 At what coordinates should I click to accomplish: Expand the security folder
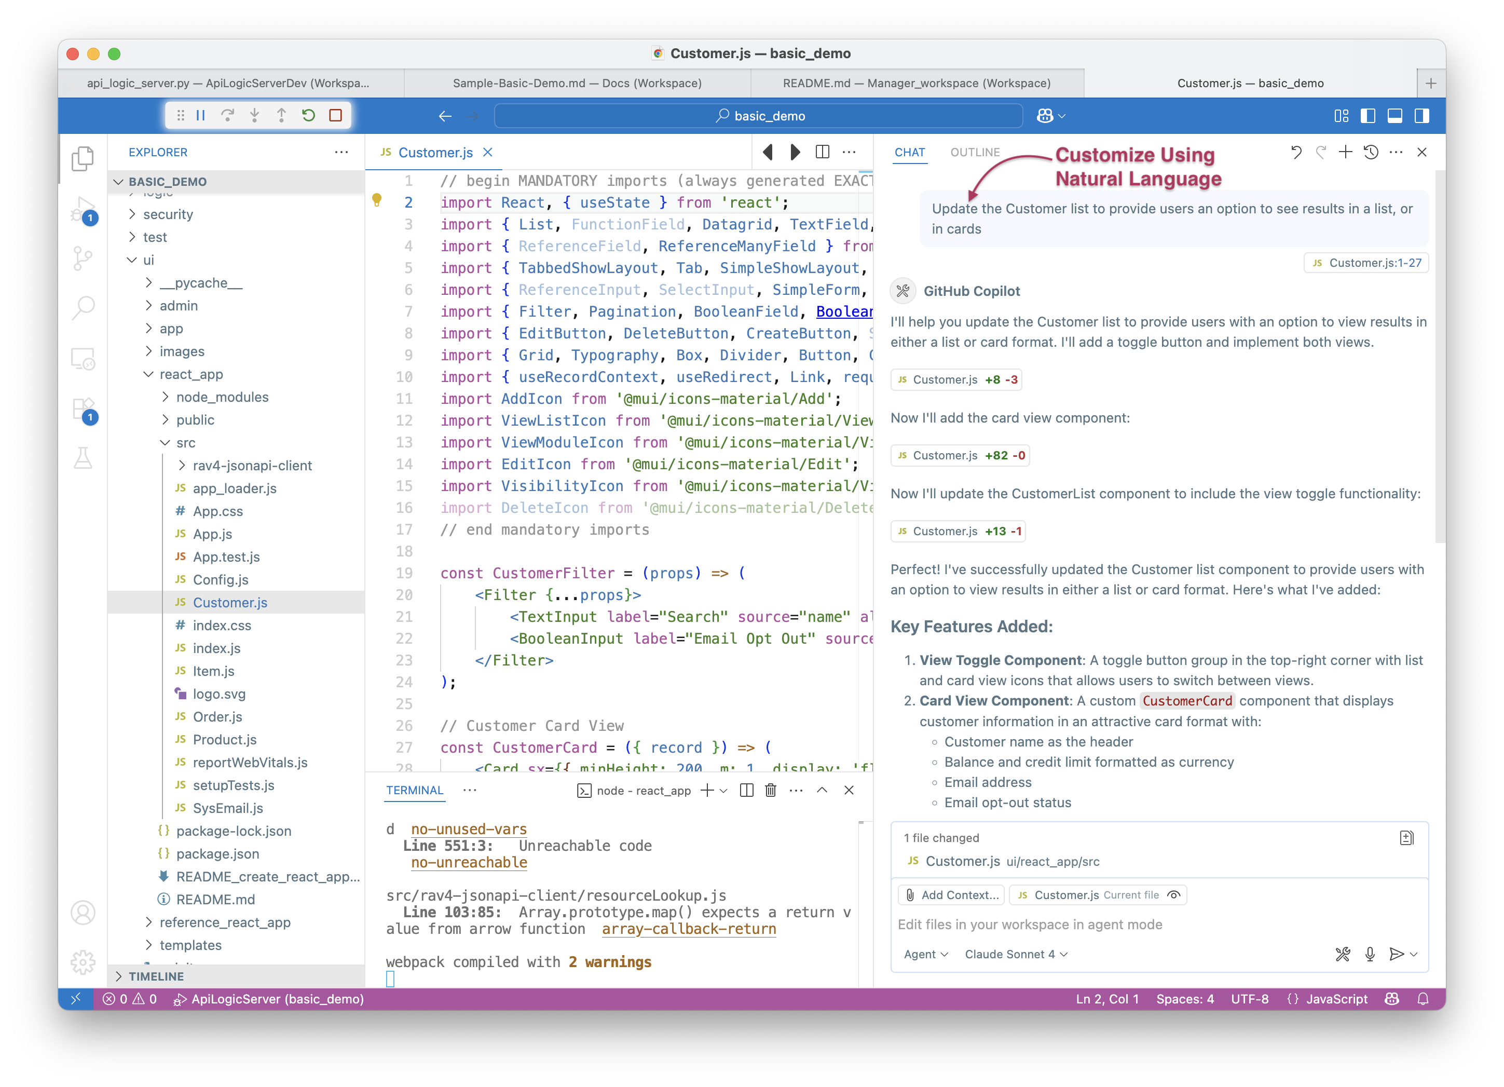236,214
